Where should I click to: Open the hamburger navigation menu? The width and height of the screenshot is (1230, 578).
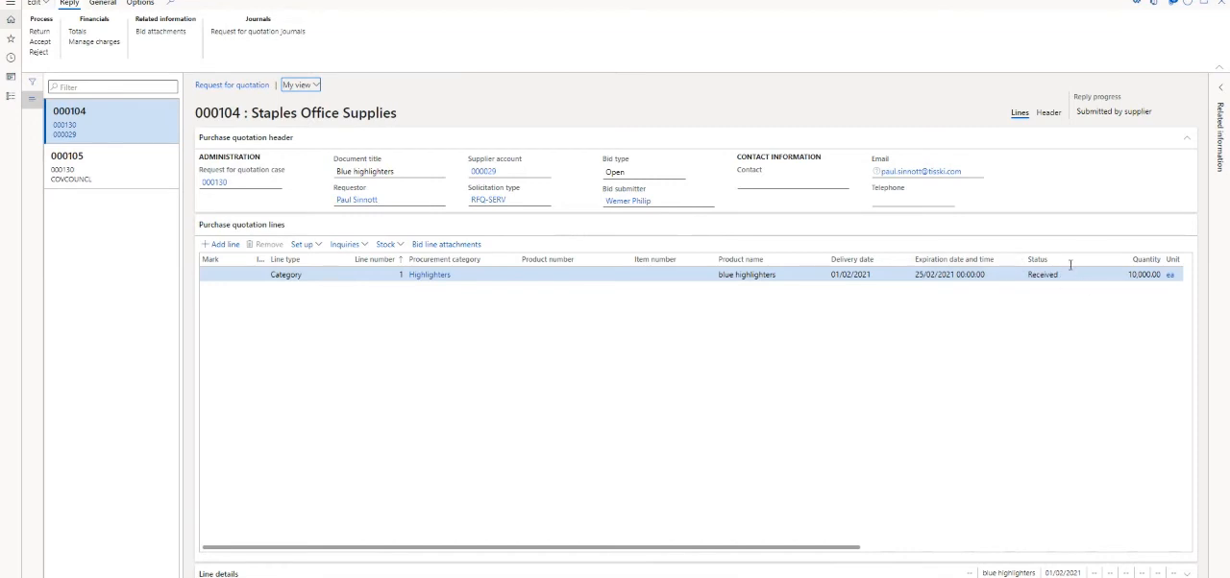click(x=11, y=3)
